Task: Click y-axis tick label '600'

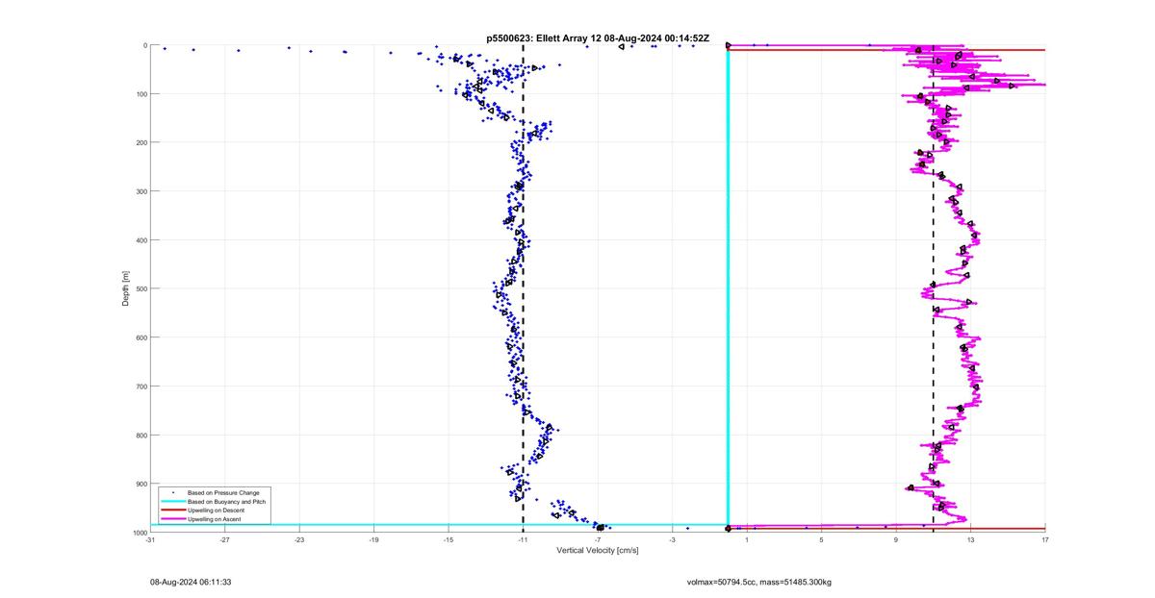Action: pos(141,337)
